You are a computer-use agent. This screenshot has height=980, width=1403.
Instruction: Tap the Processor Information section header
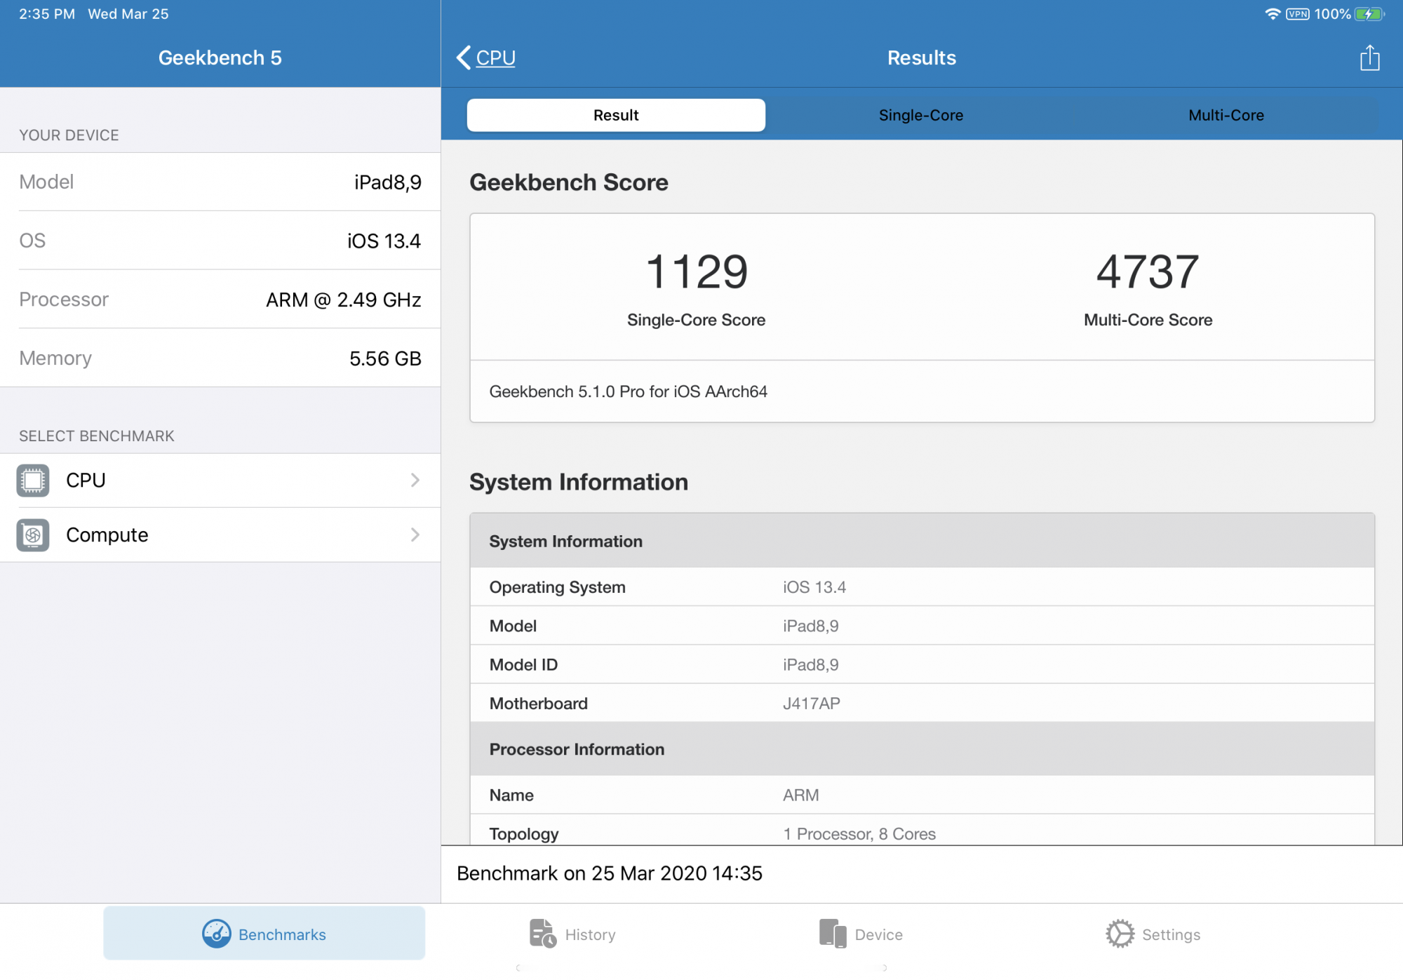(922, 749)
